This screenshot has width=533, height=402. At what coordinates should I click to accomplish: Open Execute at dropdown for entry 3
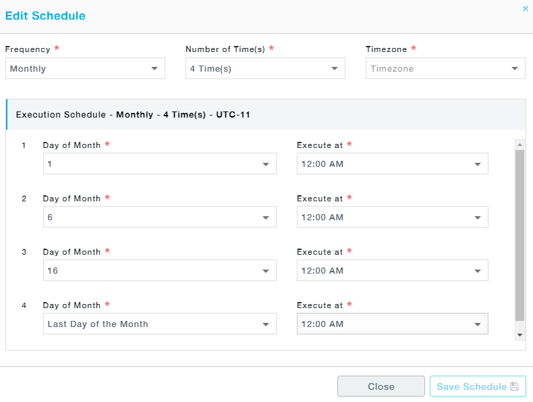[x=392, y=271]
